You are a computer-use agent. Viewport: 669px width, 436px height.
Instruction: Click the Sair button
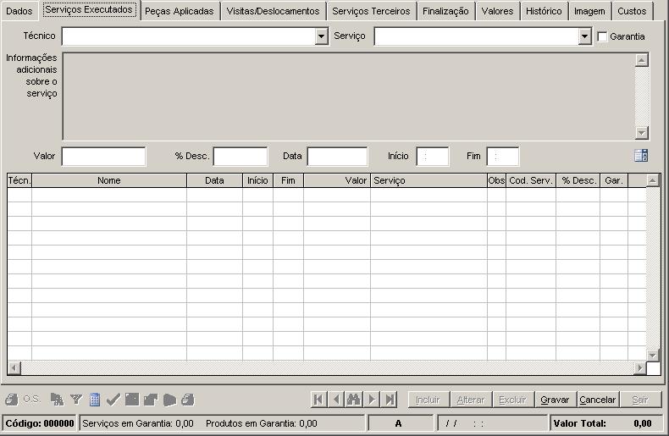640,400
